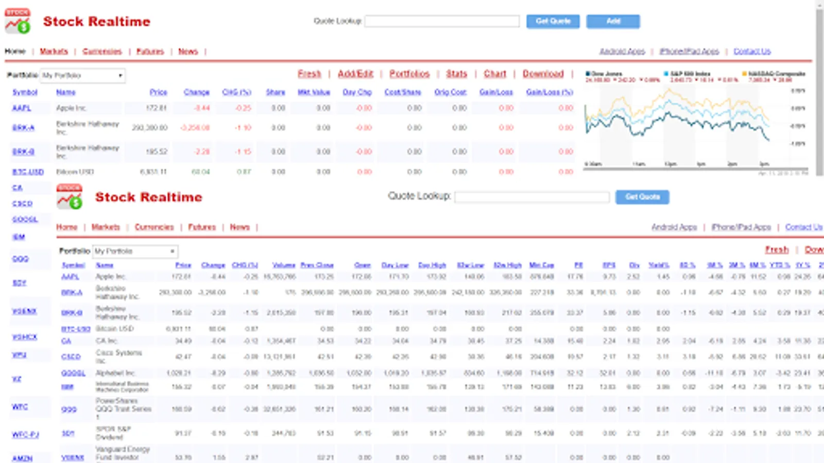Open the Stats link

coord(456,74)
